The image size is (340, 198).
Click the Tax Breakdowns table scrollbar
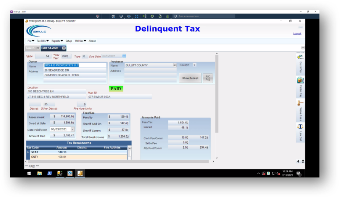point(130,153)
